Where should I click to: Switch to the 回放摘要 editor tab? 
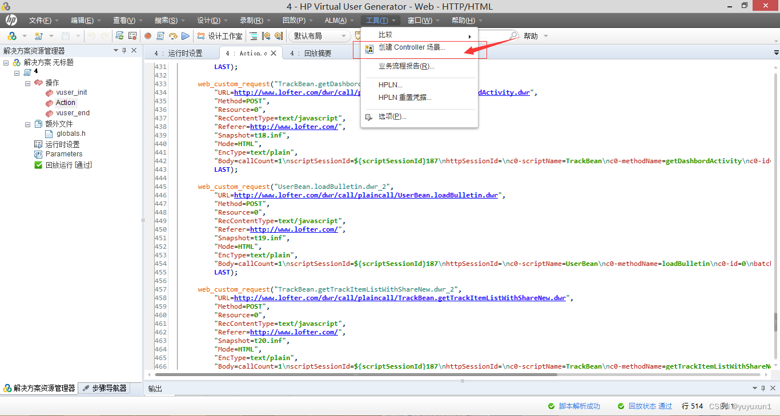click(311, 53)
